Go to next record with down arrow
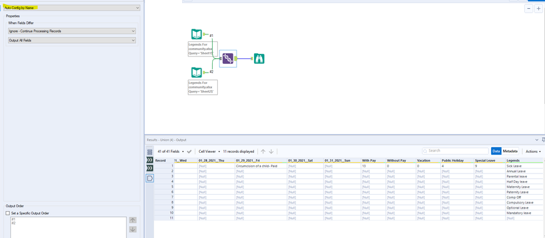Screen dimensions: 545x238 [x=271, y=152]
